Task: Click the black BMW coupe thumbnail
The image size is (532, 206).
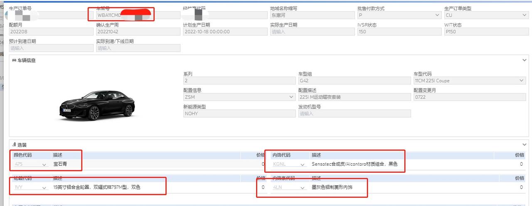Action: pos(97,105)
